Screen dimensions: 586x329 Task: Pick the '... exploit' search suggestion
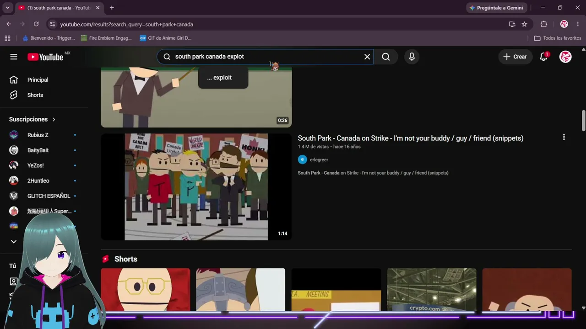[223, 78]
